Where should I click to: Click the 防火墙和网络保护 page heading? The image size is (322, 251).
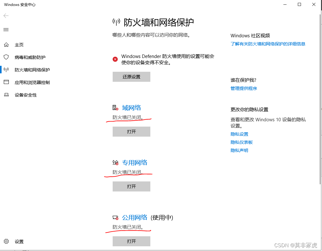159,22
